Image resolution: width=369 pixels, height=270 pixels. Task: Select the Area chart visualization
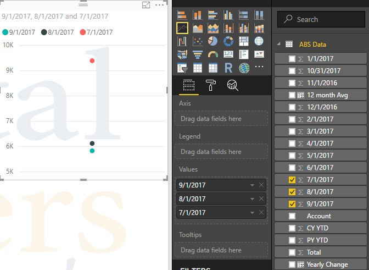tap(198, 28)
